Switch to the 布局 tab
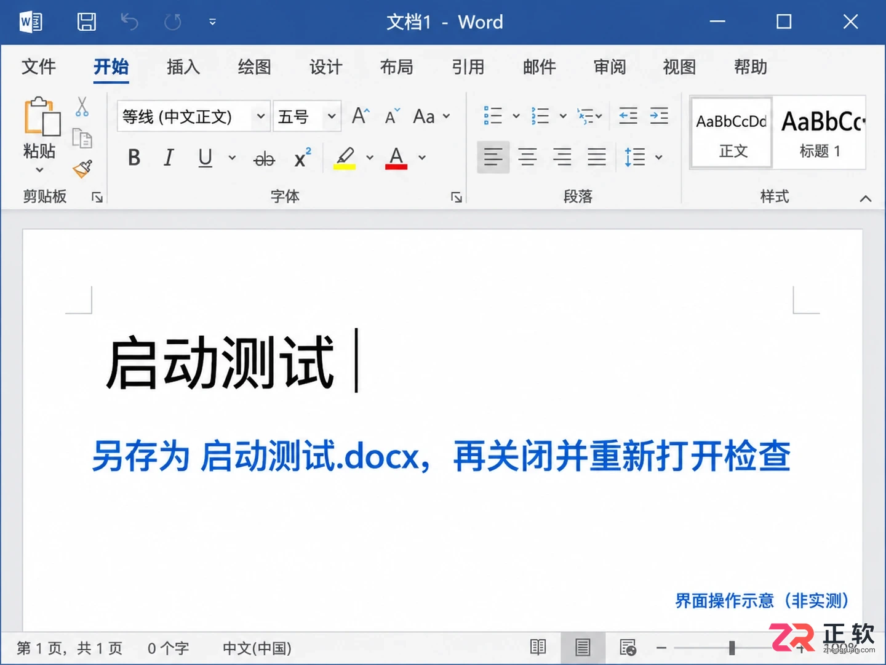The width and height of the screenshot is (886, 665). coord(397,66)
